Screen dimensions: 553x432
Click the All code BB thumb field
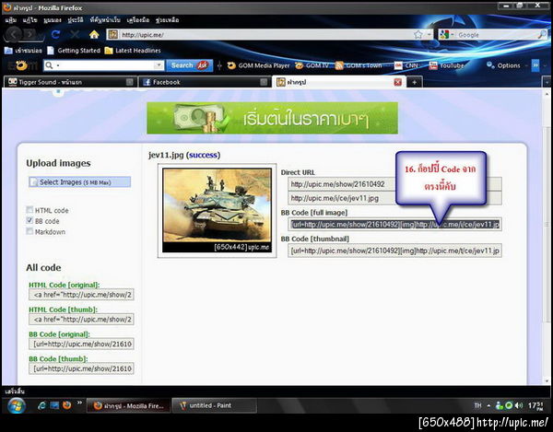click(81, 368)
